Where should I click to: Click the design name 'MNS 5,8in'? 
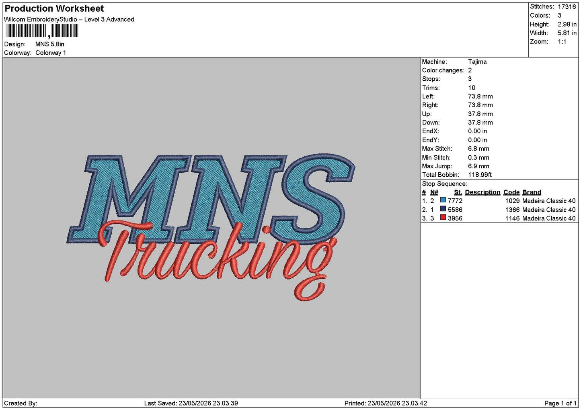(x=50, y=44)
